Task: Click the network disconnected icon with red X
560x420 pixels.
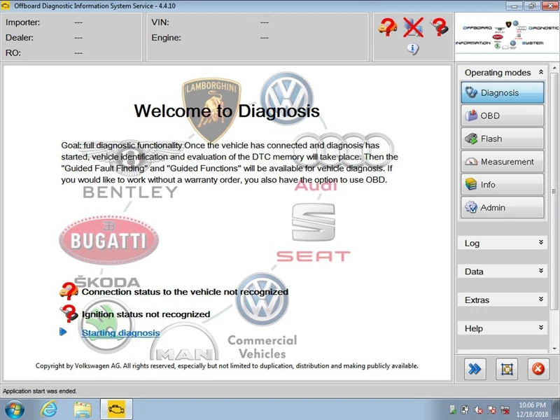Action: [x=413, y=27]
